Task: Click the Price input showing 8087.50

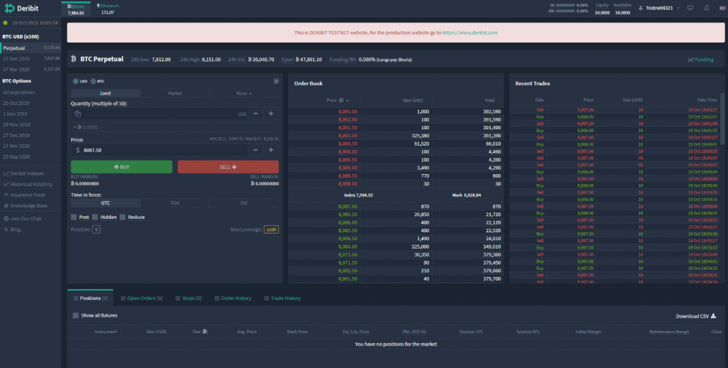Action: pyautogui.click(x=159, y=150)
